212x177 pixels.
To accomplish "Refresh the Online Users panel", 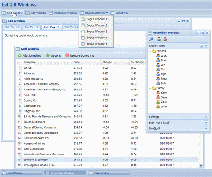I will click(x=202, y=46).
